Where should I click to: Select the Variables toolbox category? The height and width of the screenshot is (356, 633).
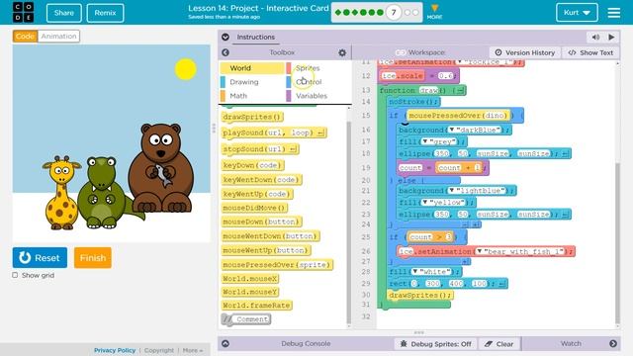(312, 96)
